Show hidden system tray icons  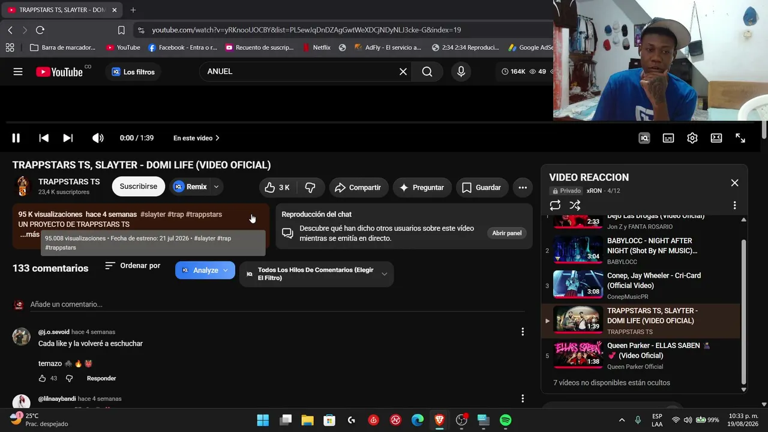[622, 420]
